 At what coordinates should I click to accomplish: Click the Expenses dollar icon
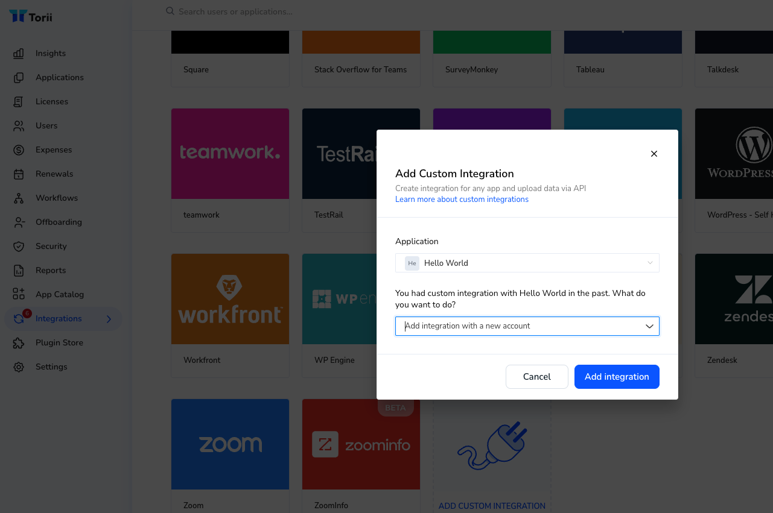(x=19, y=149)
